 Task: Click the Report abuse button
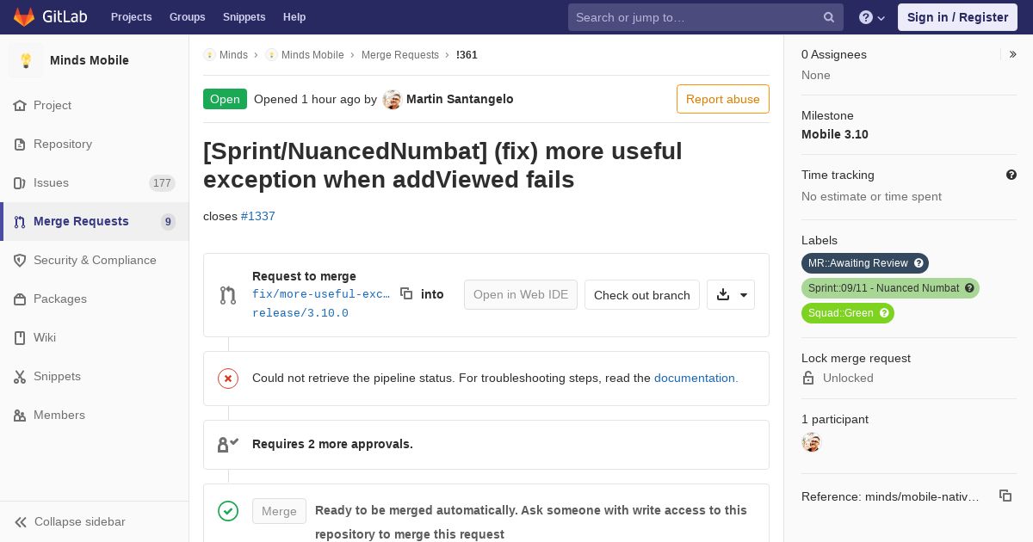(723, 99)
